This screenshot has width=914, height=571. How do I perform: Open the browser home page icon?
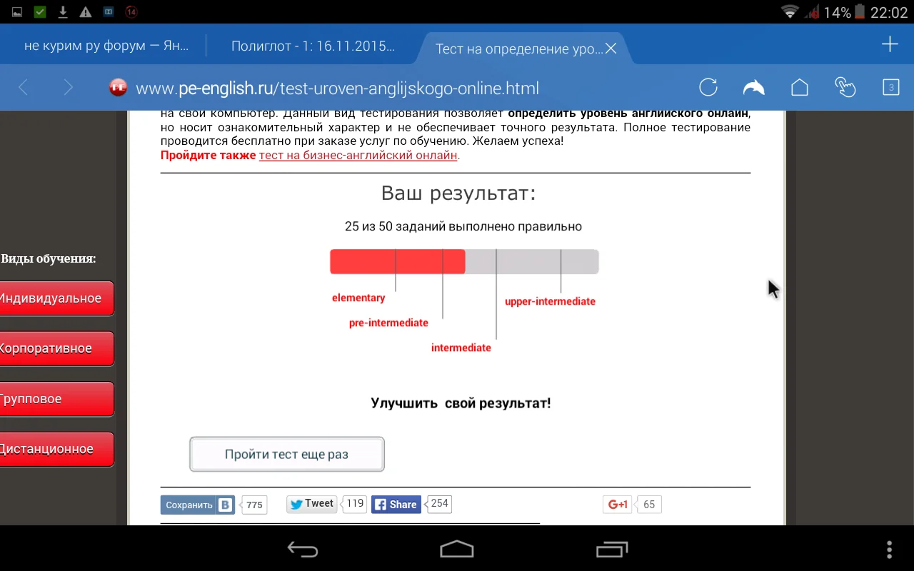pyautogui.click(x=800, y=88)
